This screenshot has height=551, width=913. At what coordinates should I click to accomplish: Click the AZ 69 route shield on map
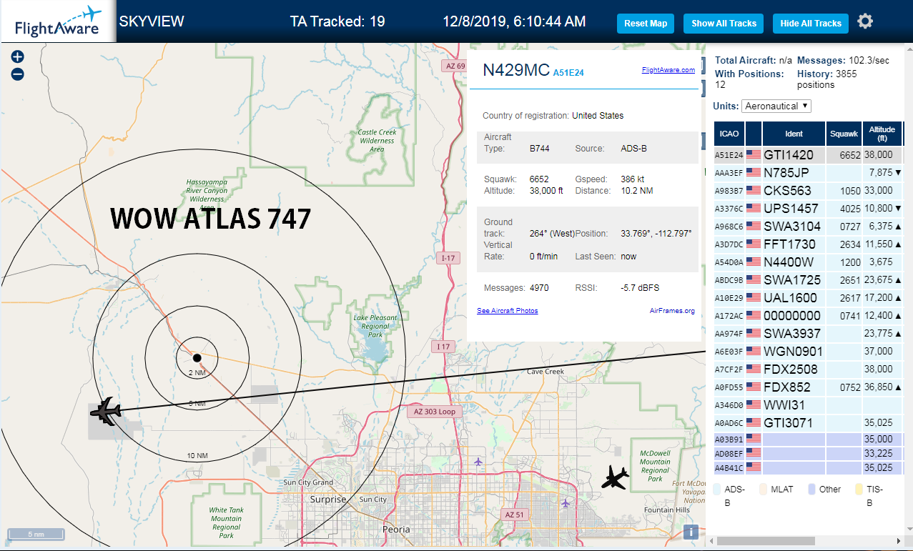(455, 66)
